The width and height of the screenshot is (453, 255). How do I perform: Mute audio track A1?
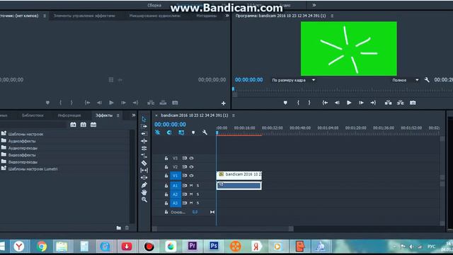pyautogui.click(x=191, y=186)
